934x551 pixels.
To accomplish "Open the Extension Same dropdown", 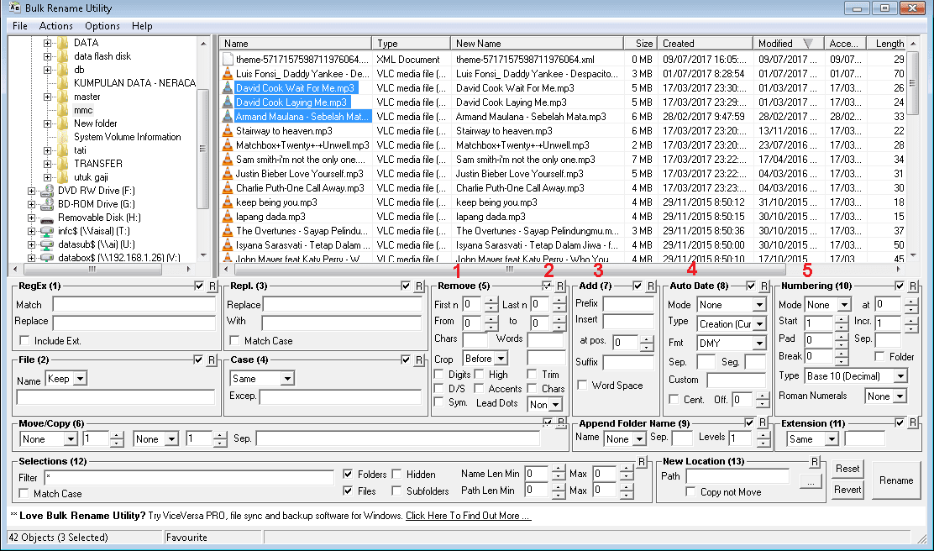I will pos(812,439).
